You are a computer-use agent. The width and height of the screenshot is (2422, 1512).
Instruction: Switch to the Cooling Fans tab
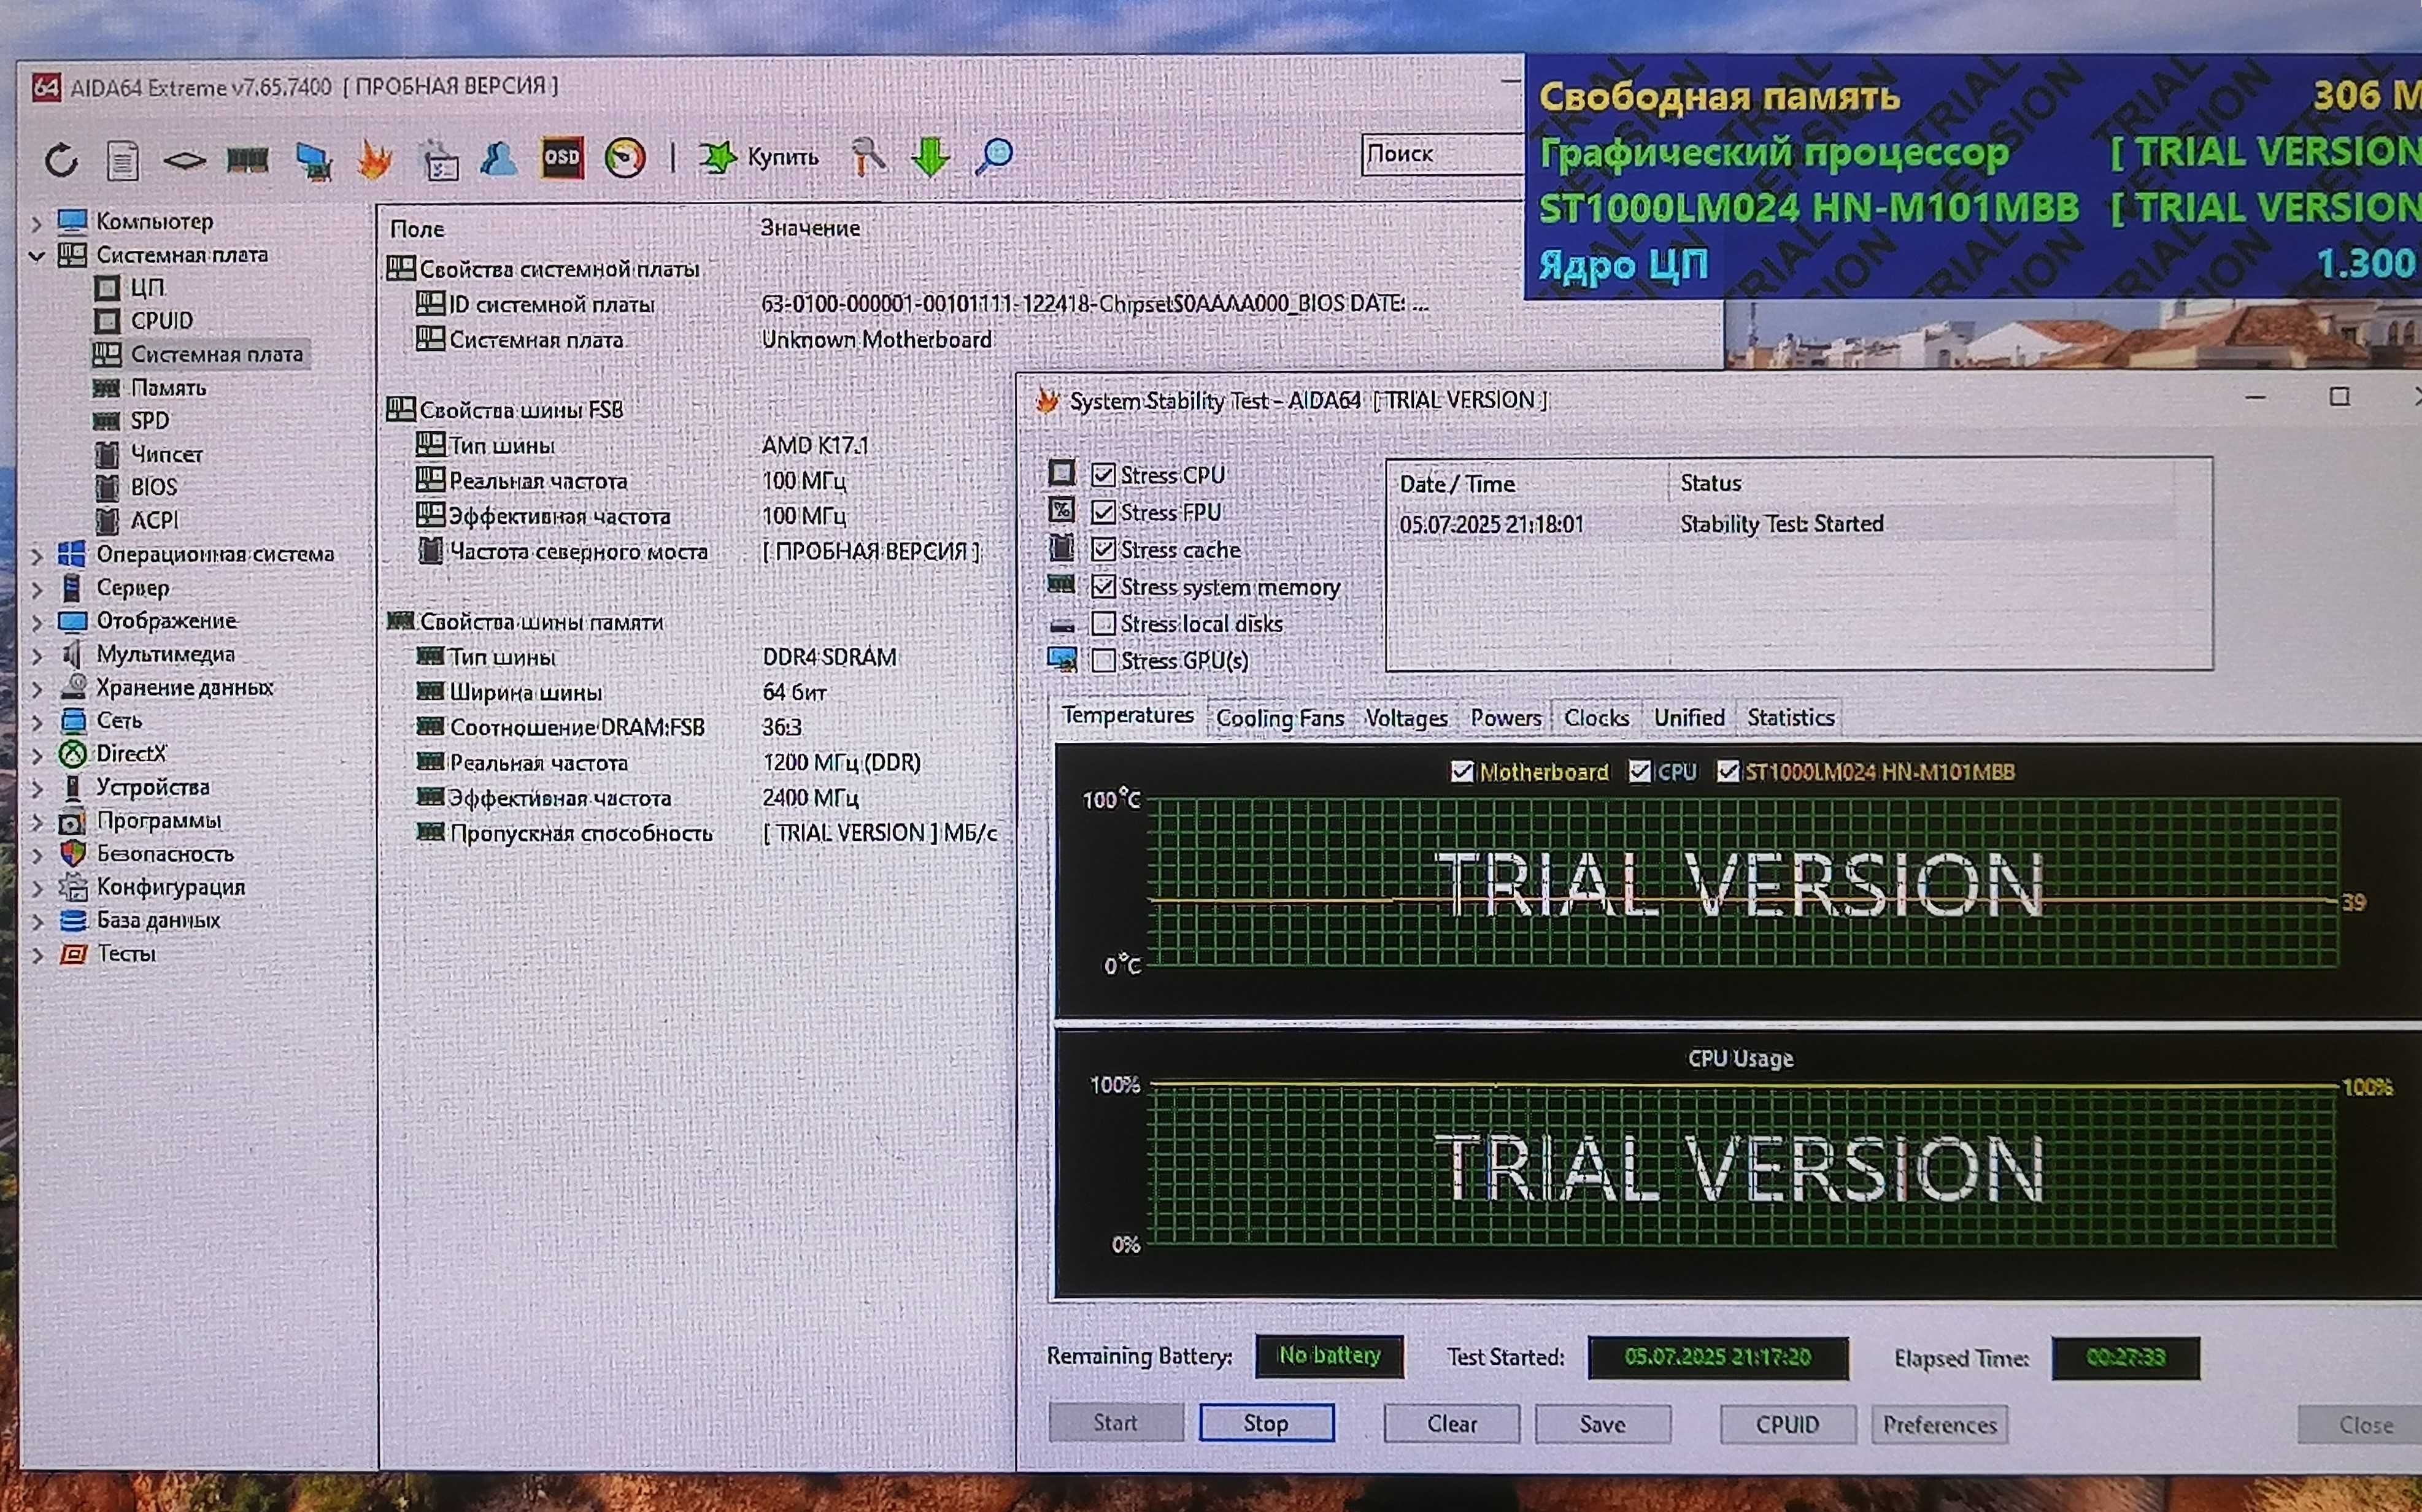1279,718
